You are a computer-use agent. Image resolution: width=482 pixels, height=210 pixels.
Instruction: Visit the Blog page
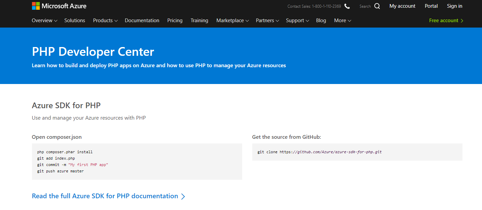coord(321,20)
